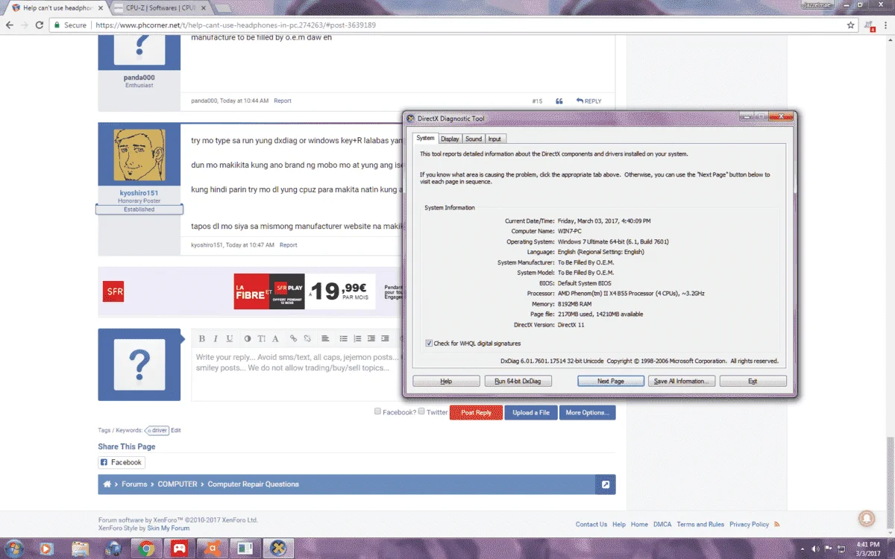Open the RSS feed icon in footer
This screenshot has width=895, height=559.
tap(777, 524)
